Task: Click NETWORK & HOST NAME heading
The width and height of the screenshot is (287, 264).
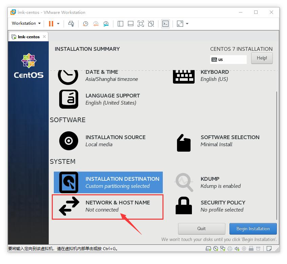Action: point(118,202)
